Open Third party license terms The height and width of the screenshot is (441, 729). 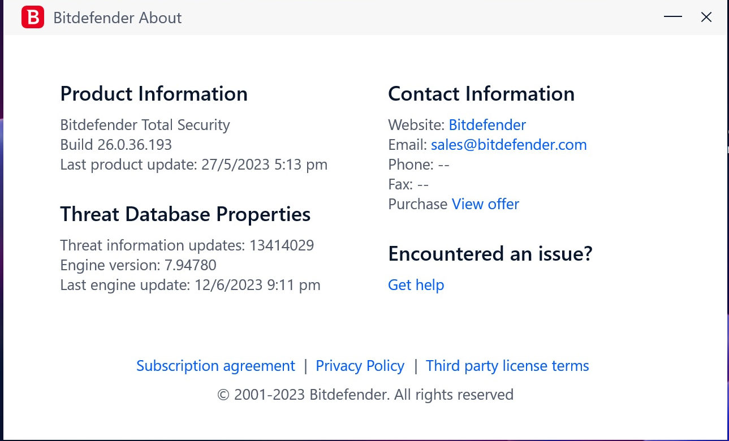[507, 366]
